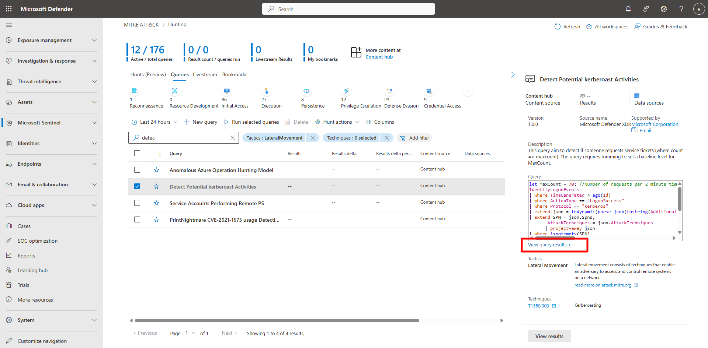Screen dimensions: 708x348
Task: Favorite the Service Accounts Remote PS star
Action: pyautogui.click(x=156, y=203)
